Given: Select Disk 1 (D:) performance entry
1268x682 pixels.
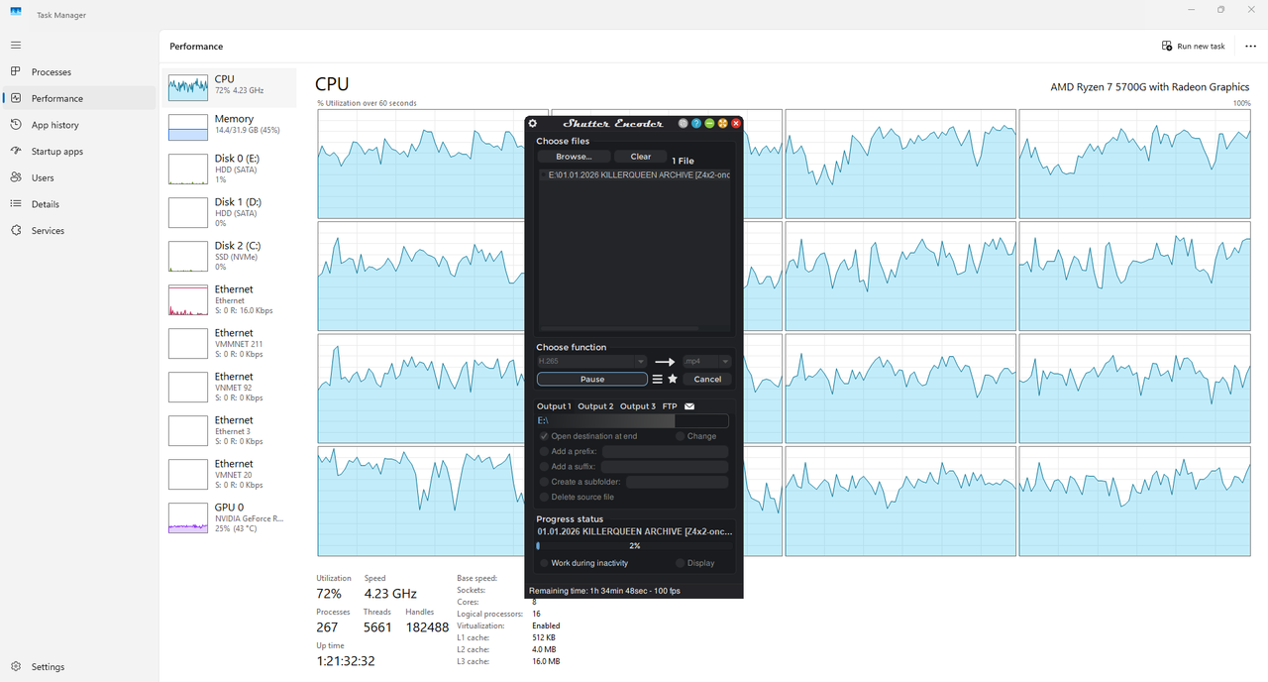Looking at the screenshot, I should (x=230, y=212).
